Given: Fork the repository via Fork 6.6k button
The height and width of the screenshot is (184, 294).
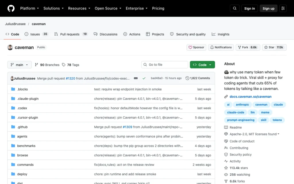Looking at the screenshot, I should point(248,47).
